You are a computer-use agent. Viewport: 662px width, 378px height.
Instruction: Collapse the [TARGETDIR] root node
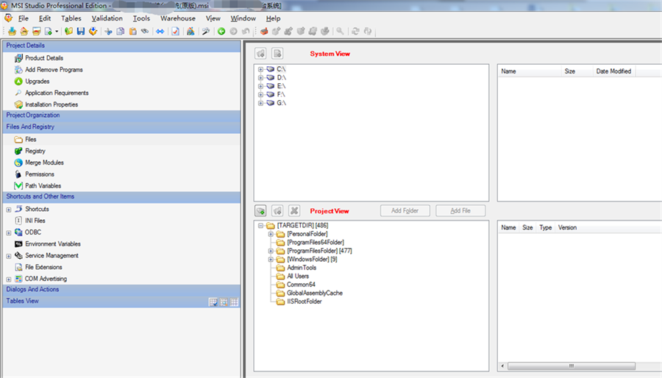[x=260, y=225]
